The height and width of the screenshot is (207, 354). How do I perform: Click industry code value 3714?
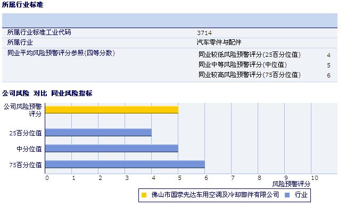pos(204,33)
